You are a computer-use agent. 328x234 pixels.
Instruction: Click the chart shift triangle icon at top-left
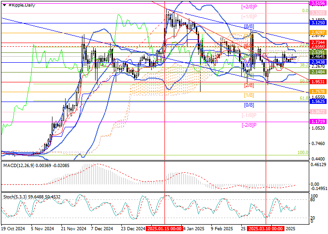click(3, 5)
